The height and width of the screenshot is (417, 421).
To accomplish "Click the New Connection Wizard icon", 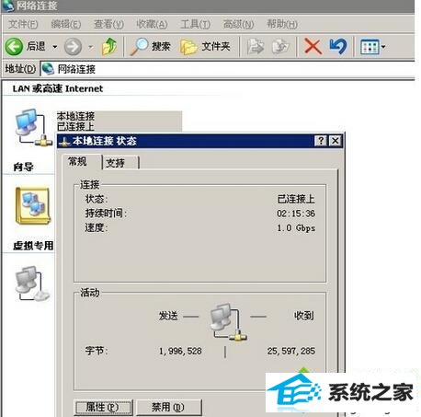I will click(x=33, y=205).
